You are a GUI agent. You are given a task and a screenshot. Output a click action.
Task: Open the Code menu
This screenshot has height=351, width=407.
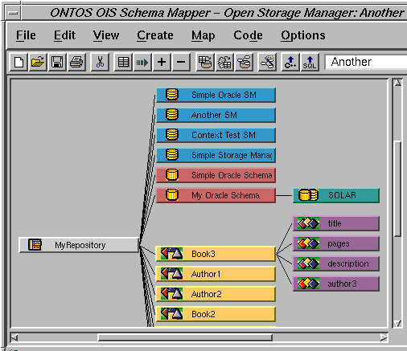248,35
